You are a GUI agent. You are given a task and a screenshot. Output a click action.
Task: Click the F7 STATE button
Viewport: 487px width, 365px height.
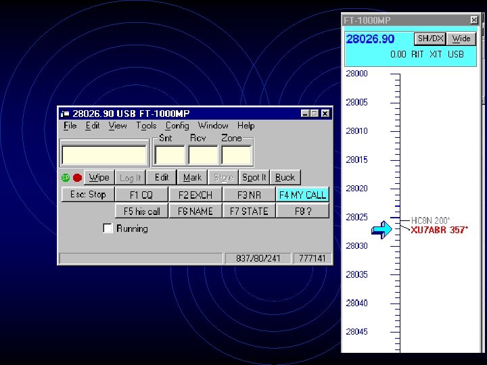(249, 211)
